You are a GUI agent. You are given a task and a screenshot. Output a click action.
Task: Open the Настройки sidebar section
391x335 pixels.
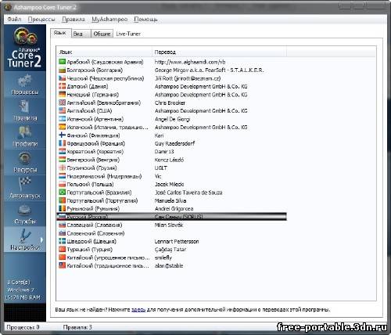[25, 239]
